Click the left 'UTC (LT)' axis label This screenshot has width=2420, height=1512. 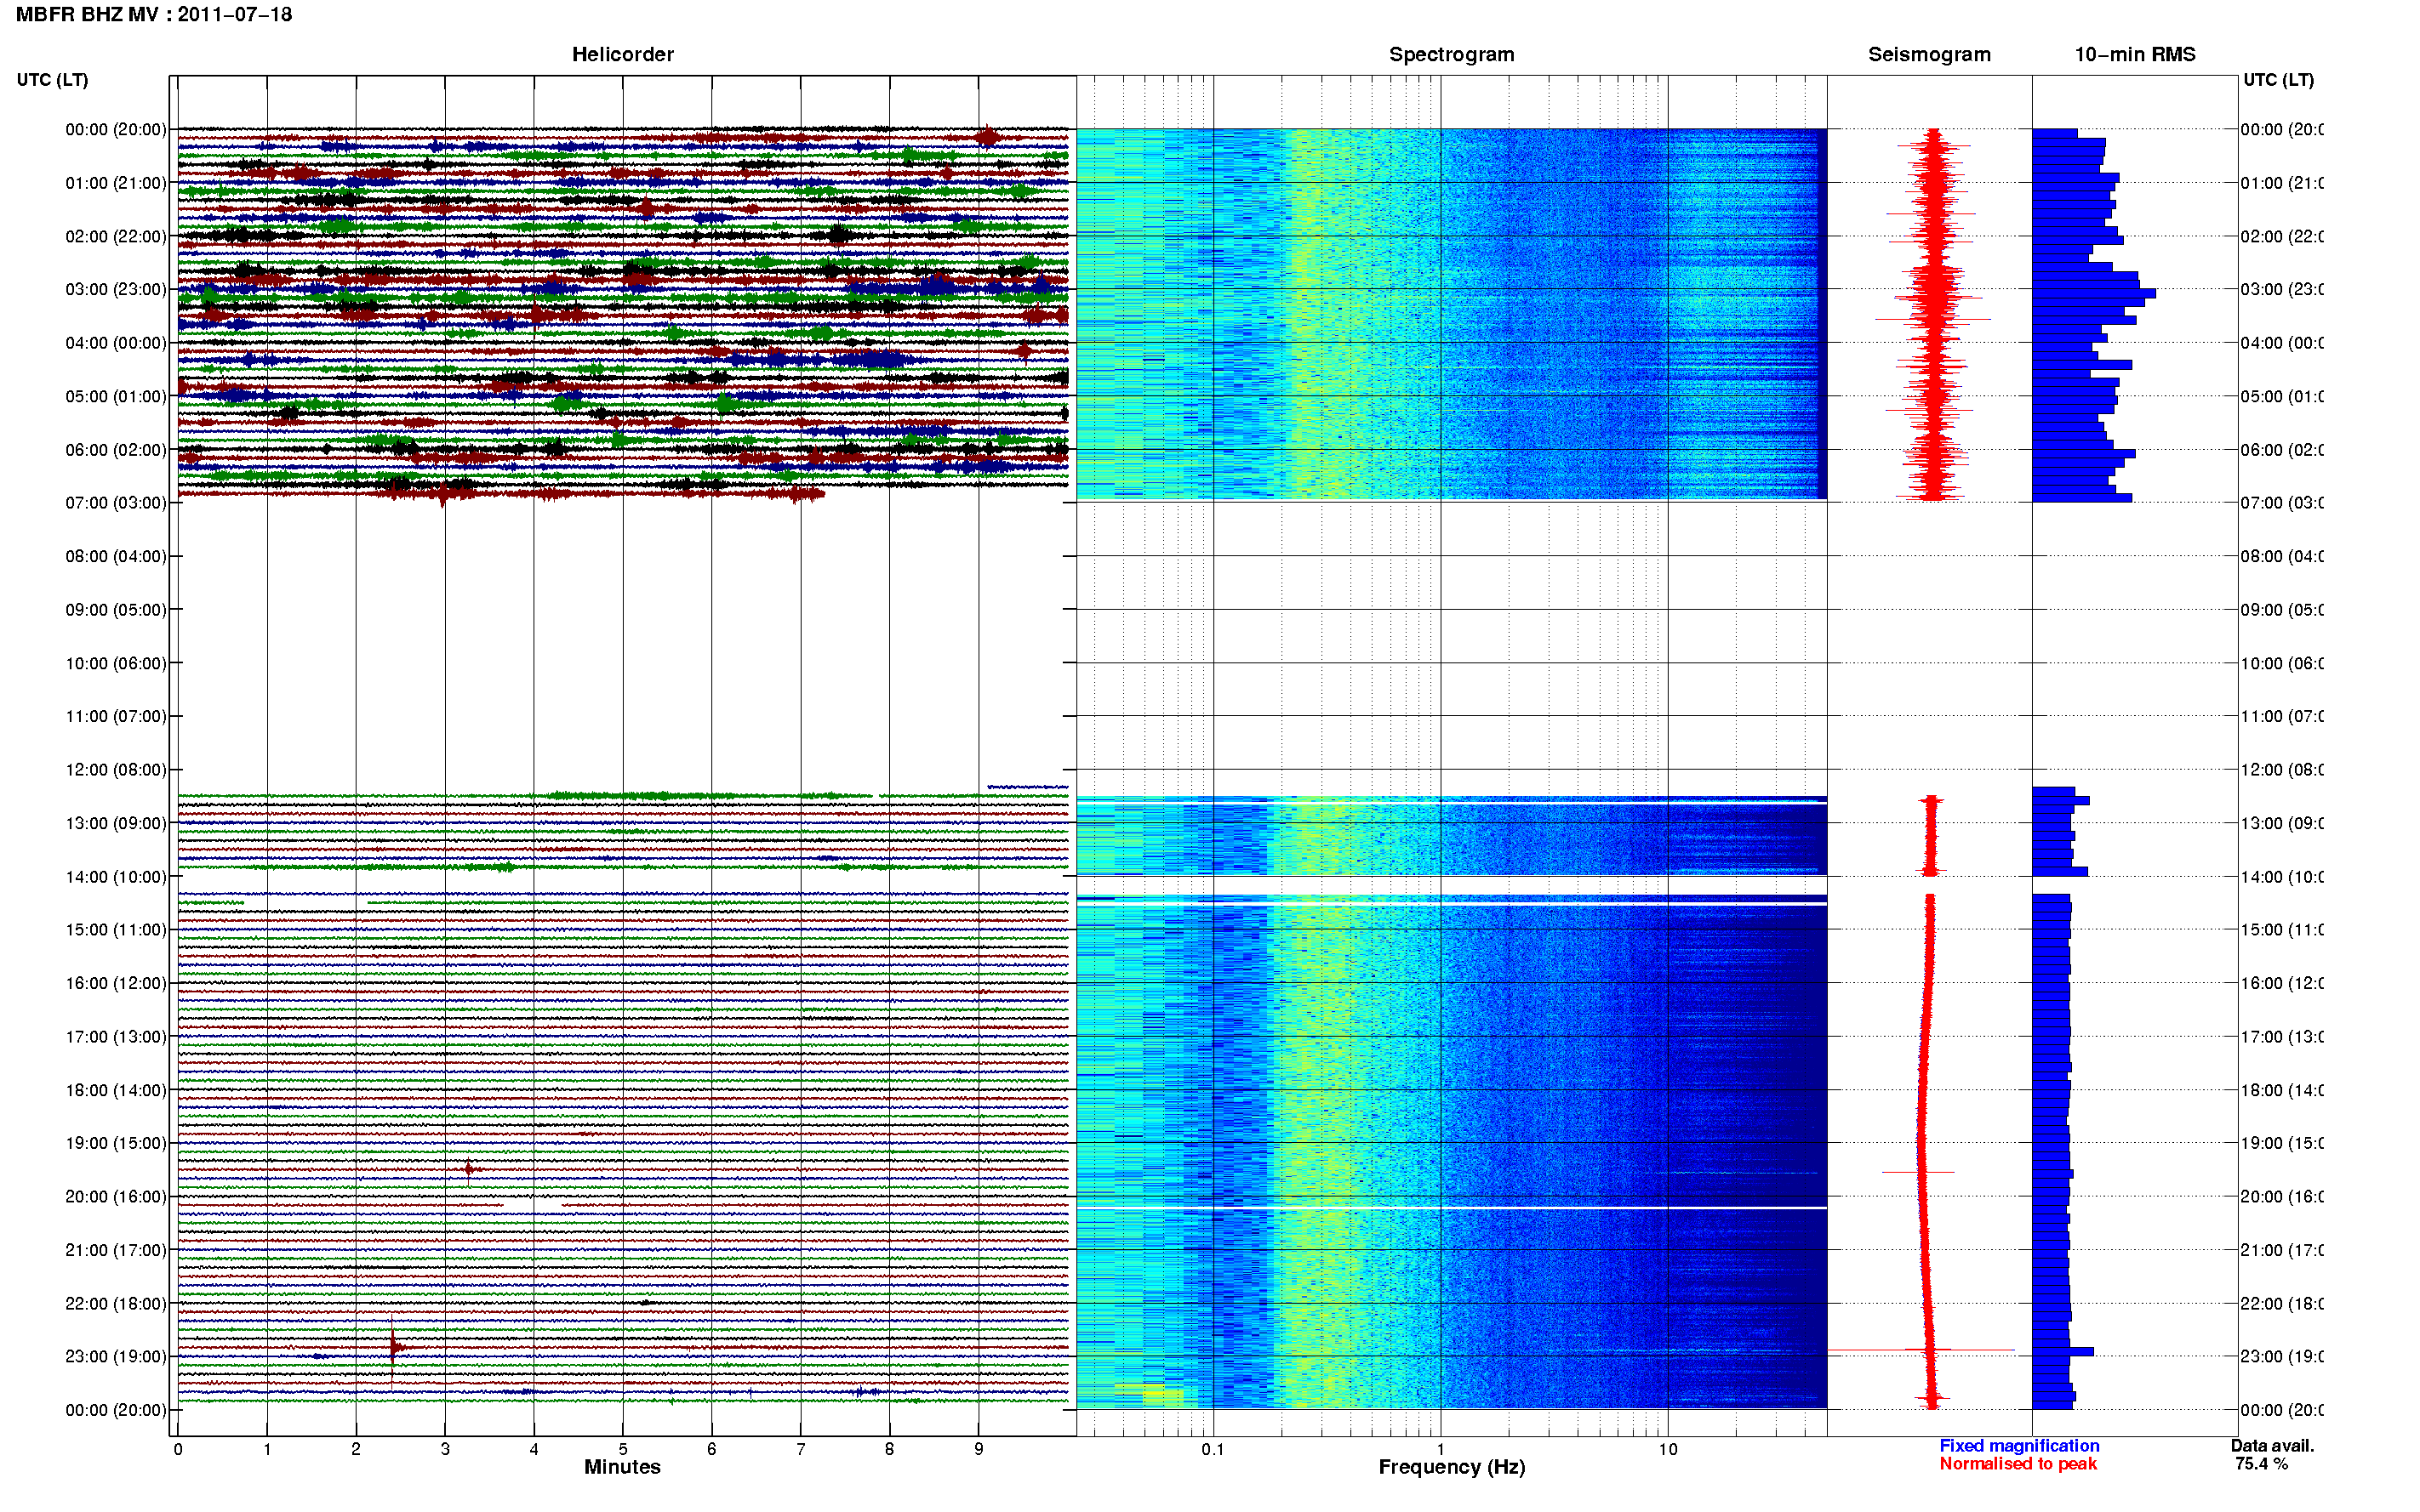52,80
